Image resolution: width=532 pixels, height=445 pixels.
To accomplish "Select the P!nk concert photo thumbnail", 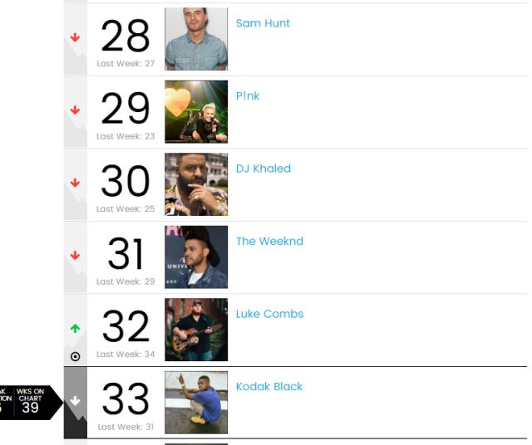I will (196, 111).
